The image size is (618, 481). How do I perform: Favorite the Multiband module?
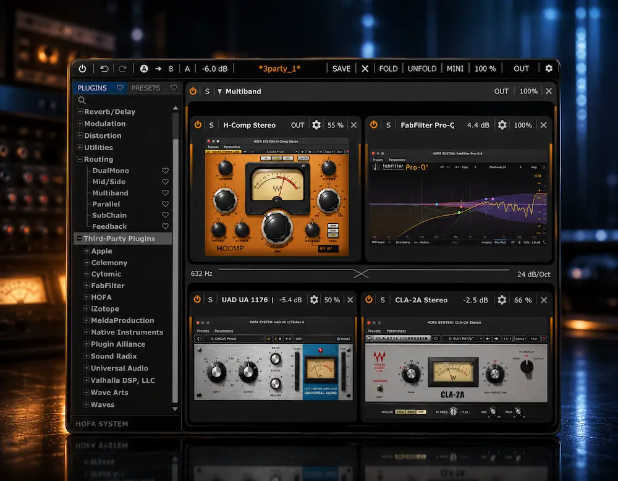(165, 192)
